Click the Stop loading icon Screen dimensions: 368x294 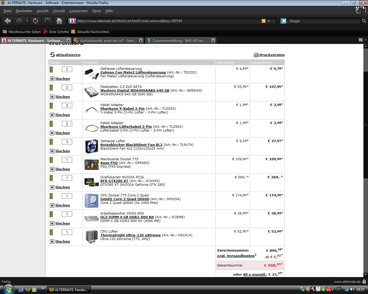[47, 21]
